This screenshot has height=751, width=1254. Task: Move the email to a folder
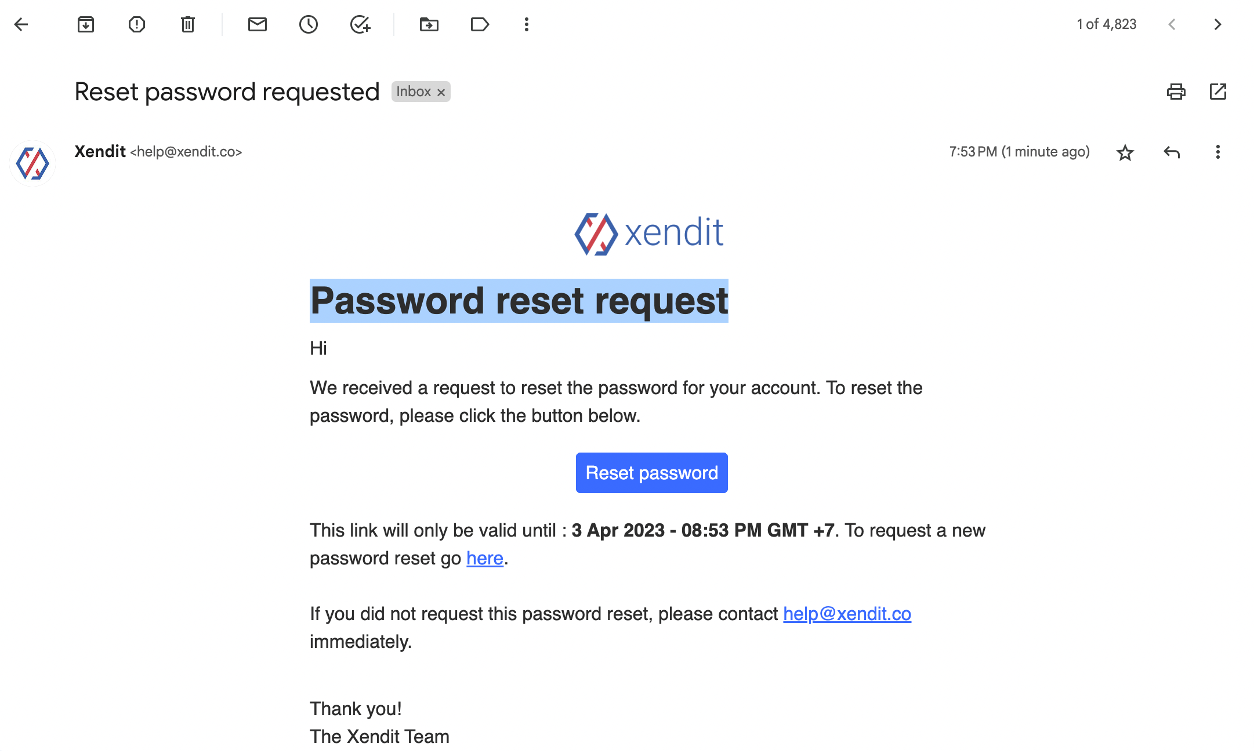pos(429,24)
